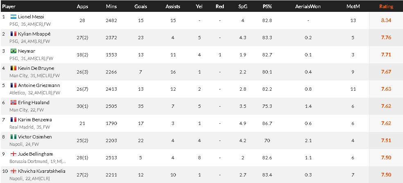Sort by the PS% column header
The width and height of the screenshot is (403, 183).
pos(267,7)
